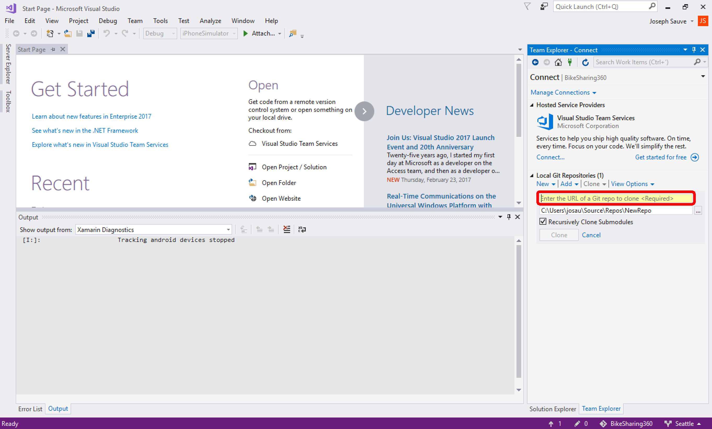Click the New Project toolbar icon
Image resolution: width=712 pixels, height=429 pixels.
tap(50, 33)
